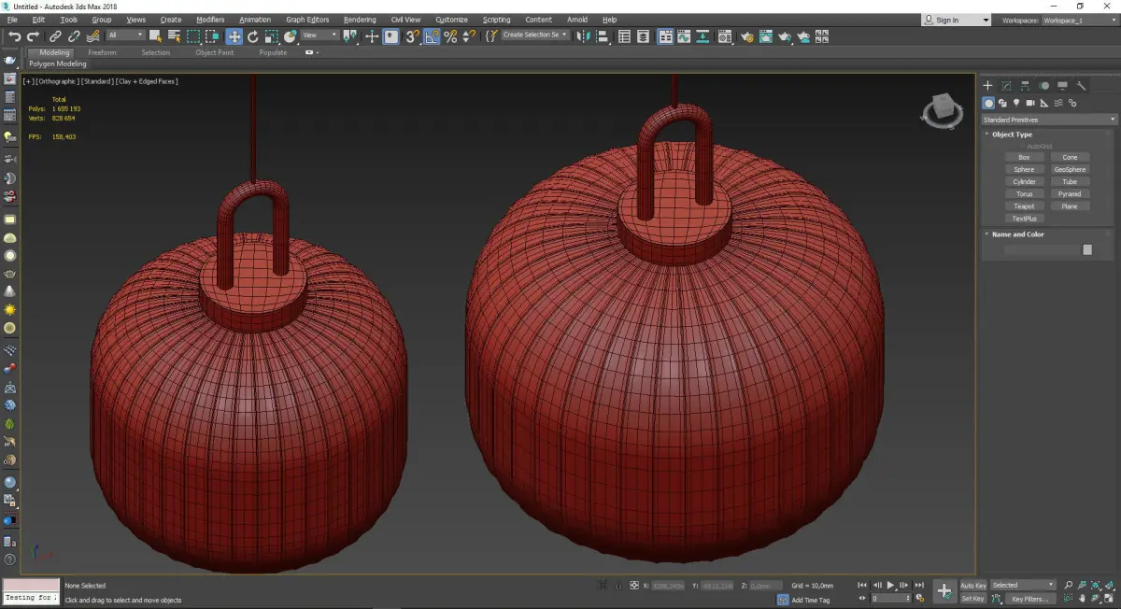The width and height of the screenshot is (1121, 609).
Task: Click the Mirror tool icon
Action: 584,36
